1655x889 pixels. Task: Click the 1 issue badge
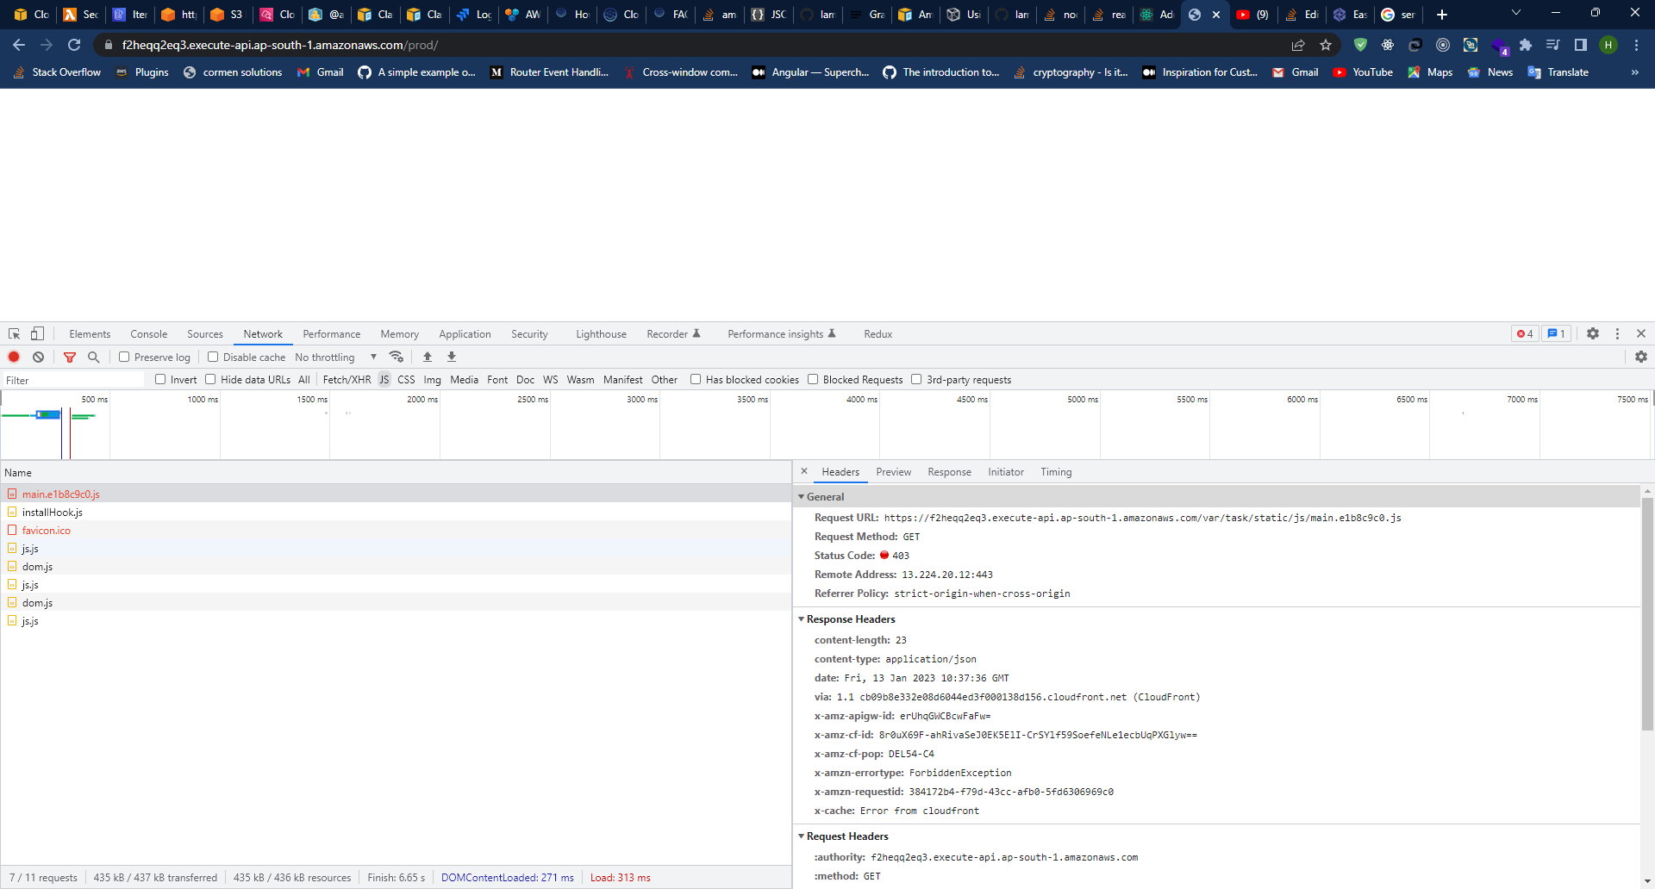click(1556, 333)
